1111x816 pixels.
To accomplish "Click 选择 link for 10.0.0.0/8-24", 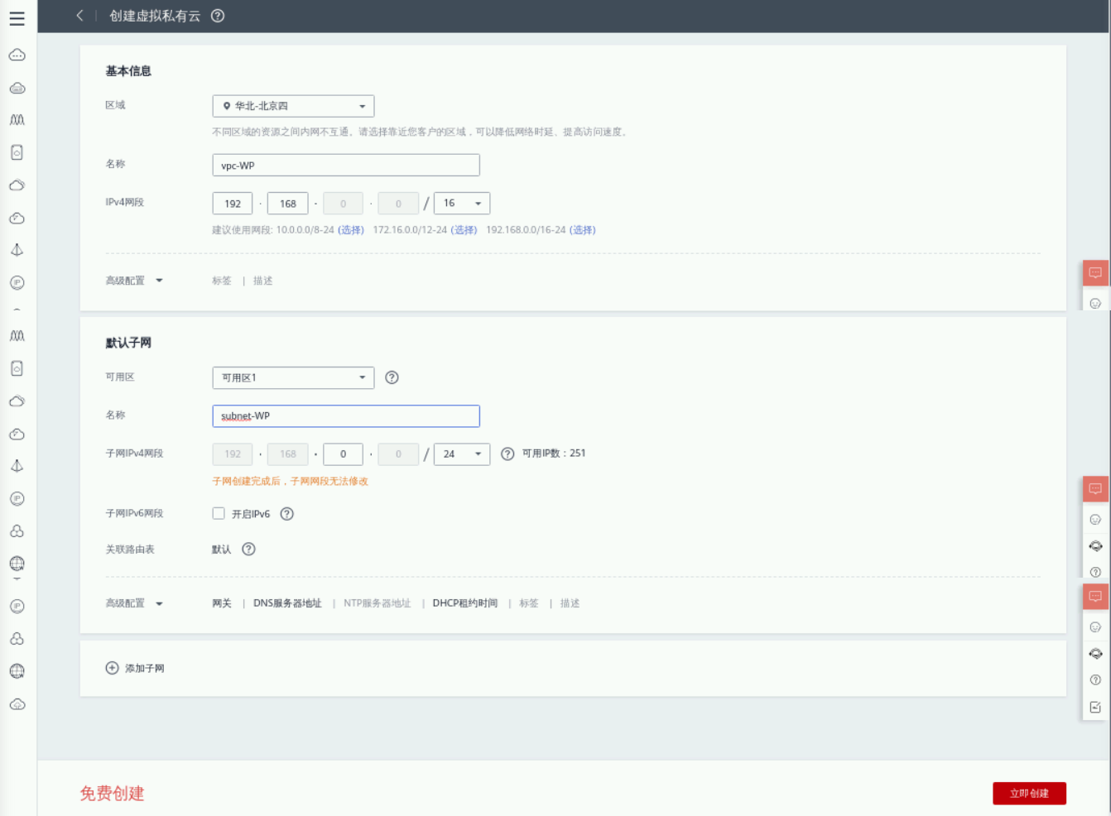I will click(x=351, y=230).
